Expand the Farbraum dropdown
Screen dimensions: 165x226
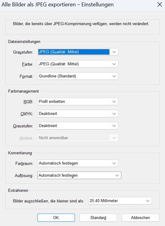(x=78, y=163)
